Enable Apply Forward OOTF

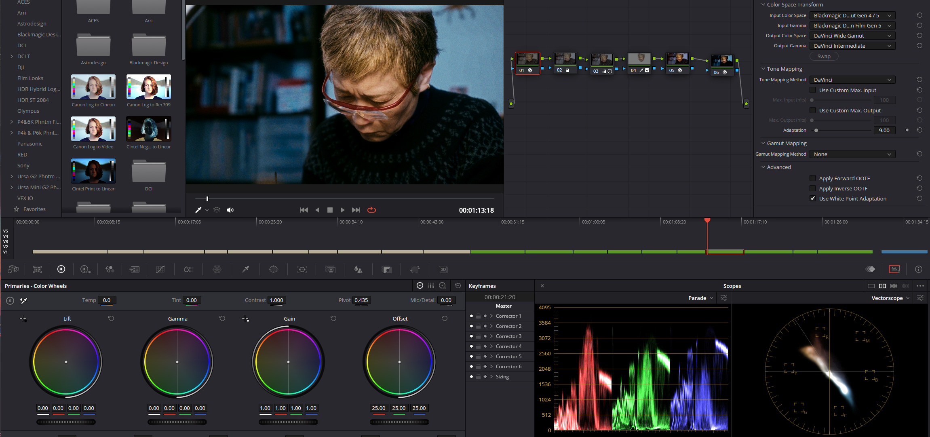pyautogui.click(x=812, y=178)
